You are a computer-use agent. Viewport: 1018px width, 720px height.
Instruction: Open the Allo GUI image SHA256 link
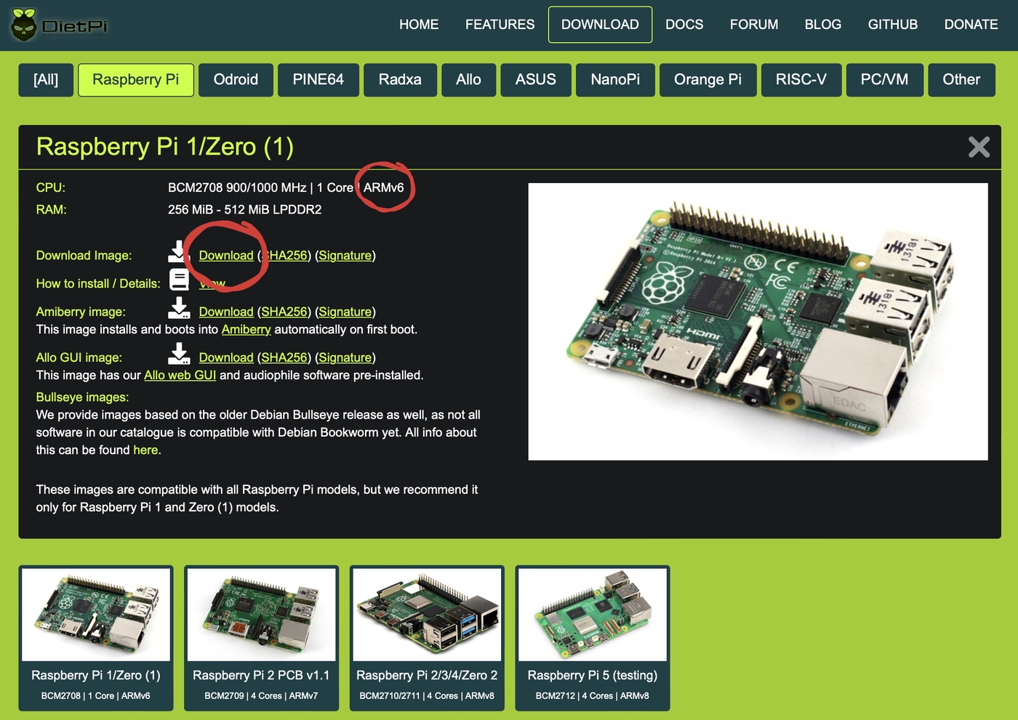pos(284,357)
